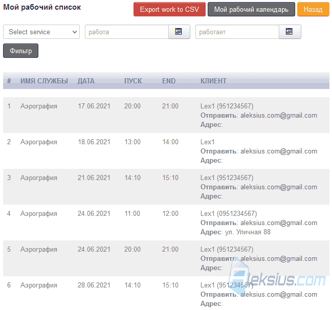Click the ДАТА column header
The image size is (332, 310).
click(x=86, y=81)
